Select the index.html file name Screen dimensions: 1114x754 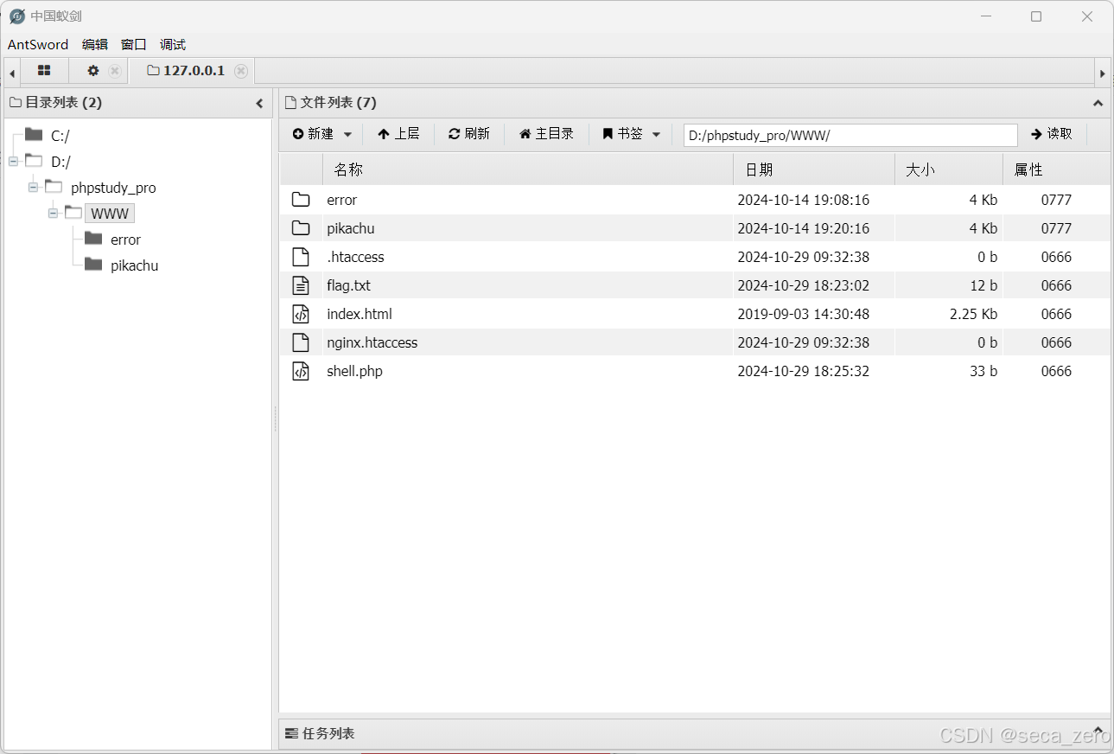360,314
